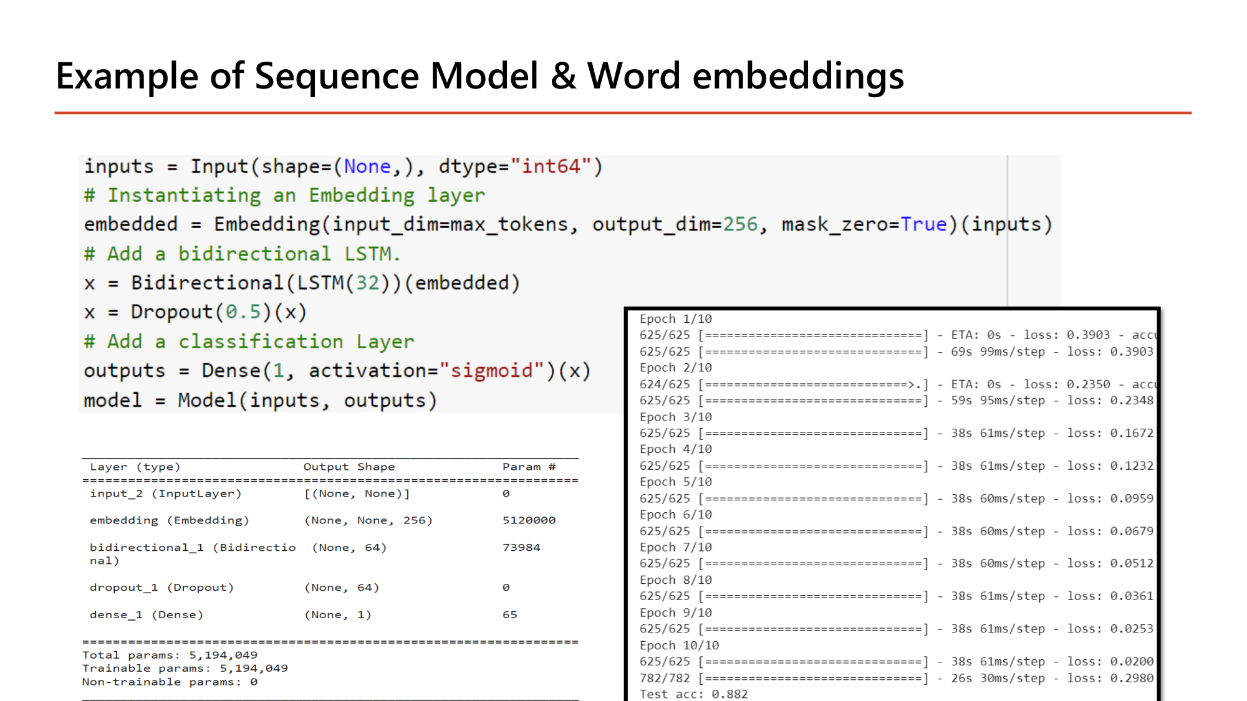The height and width of the screenshot is (701, 1247).
Task: Click the 'Epoch 5/10' log line
Action: 676,482
